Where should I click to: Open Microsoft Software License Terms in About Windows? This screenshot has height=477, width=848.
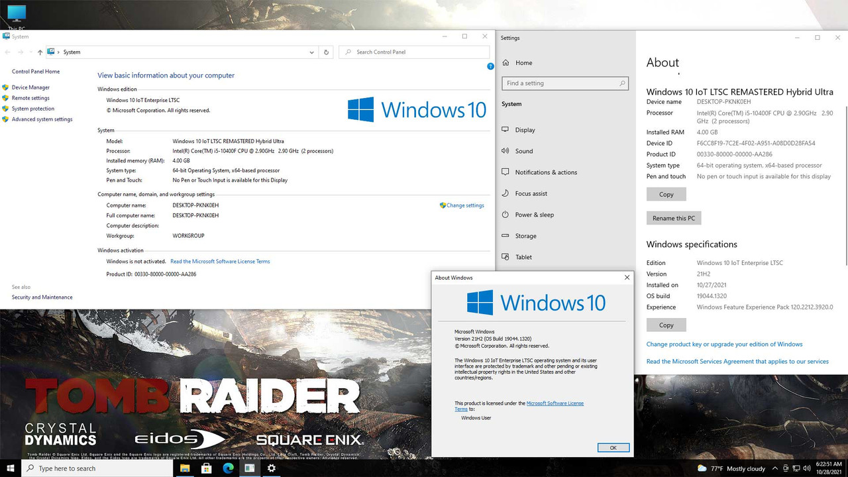tap(555, 403)
